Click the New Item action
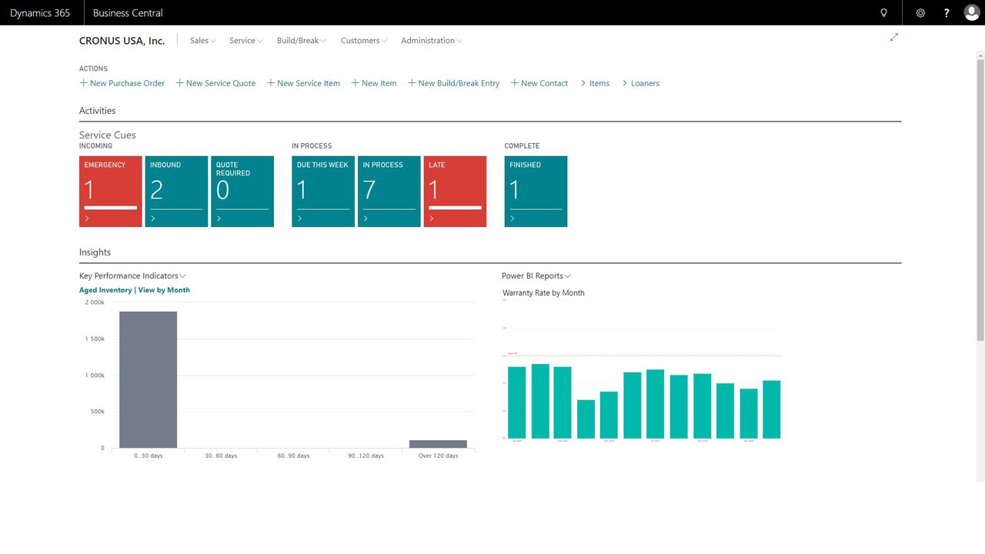Viewport: 985px width, 554px height. tap(374, 83)
